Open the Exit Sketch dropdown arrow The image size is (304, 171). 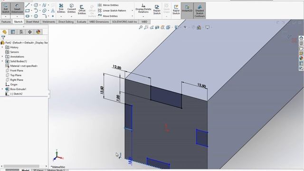point(5,17)
